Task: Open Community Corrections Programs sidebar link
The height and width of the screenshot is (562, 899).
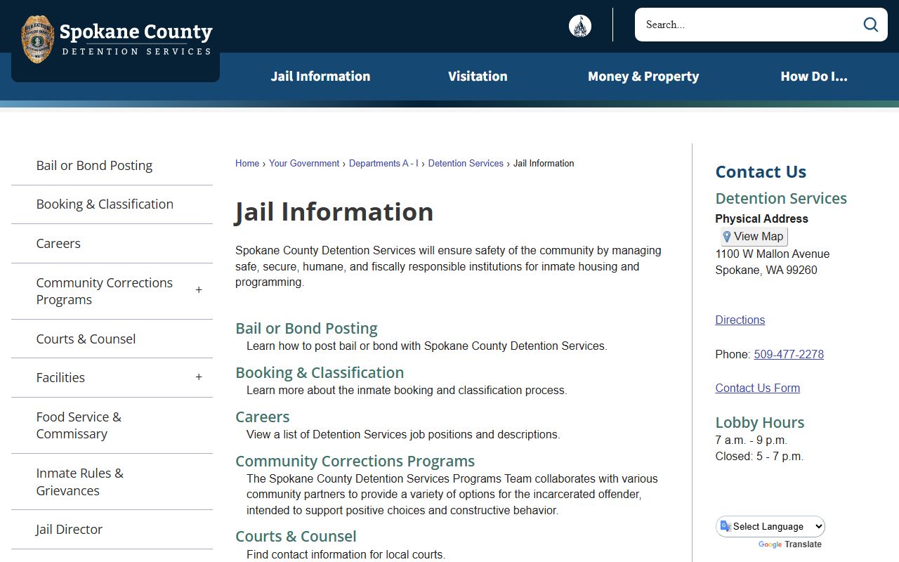Action: pyautogui.click(x=104, y=291)
